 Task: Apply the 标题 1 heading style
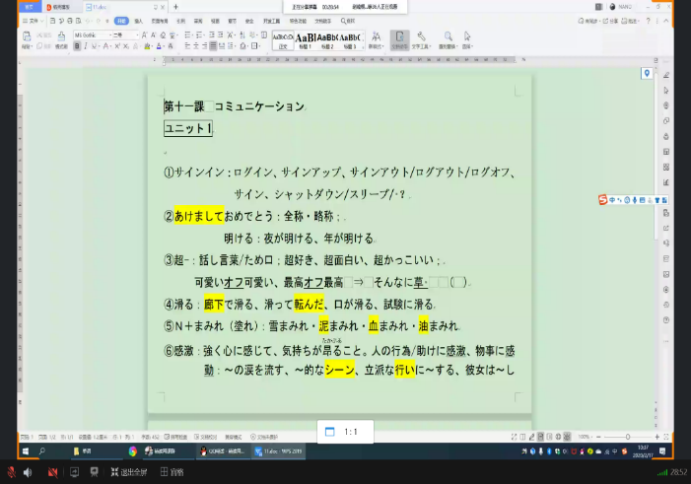coord(305,39)
